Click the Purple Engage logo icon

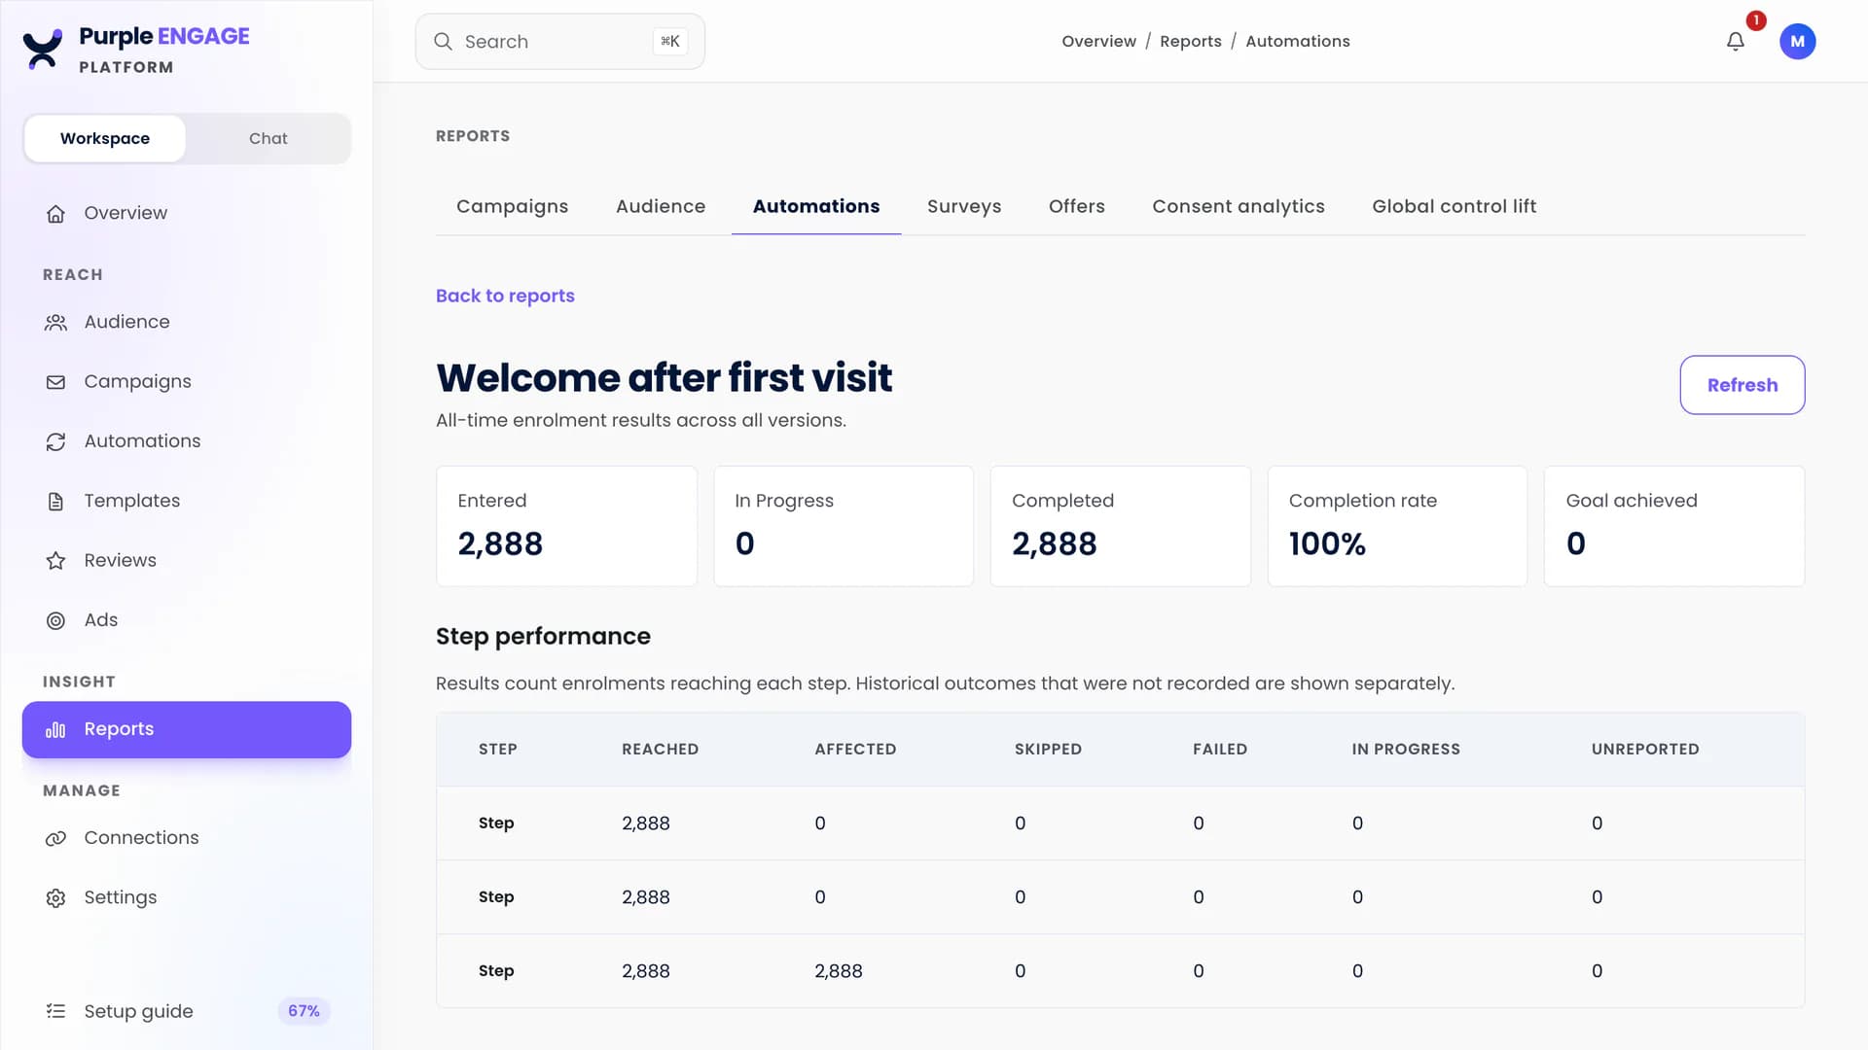pyautogui.click(x=43, y=49)
